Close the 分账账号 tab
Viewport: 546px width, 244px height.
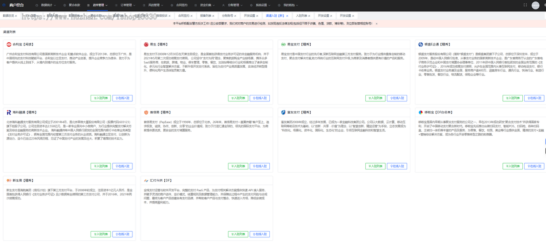[x=235, y=15]
